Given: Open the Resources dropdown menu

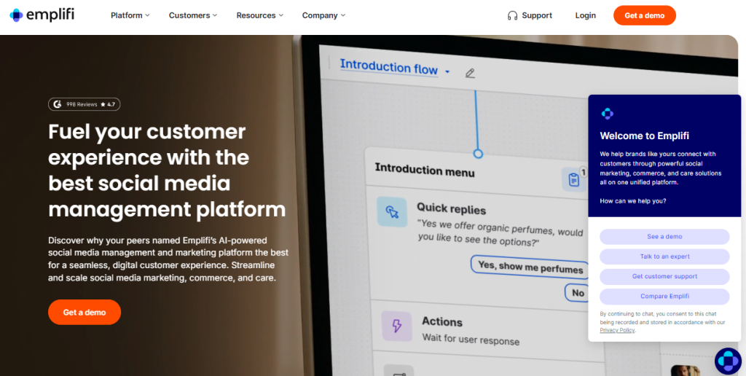Looking at the screenshot, I should click(260, 15).
